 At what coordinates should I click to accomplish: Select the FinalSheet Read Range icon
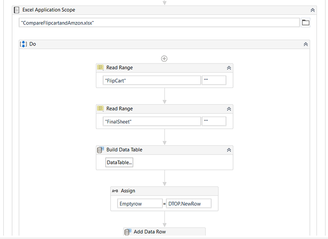pos(100,109)
